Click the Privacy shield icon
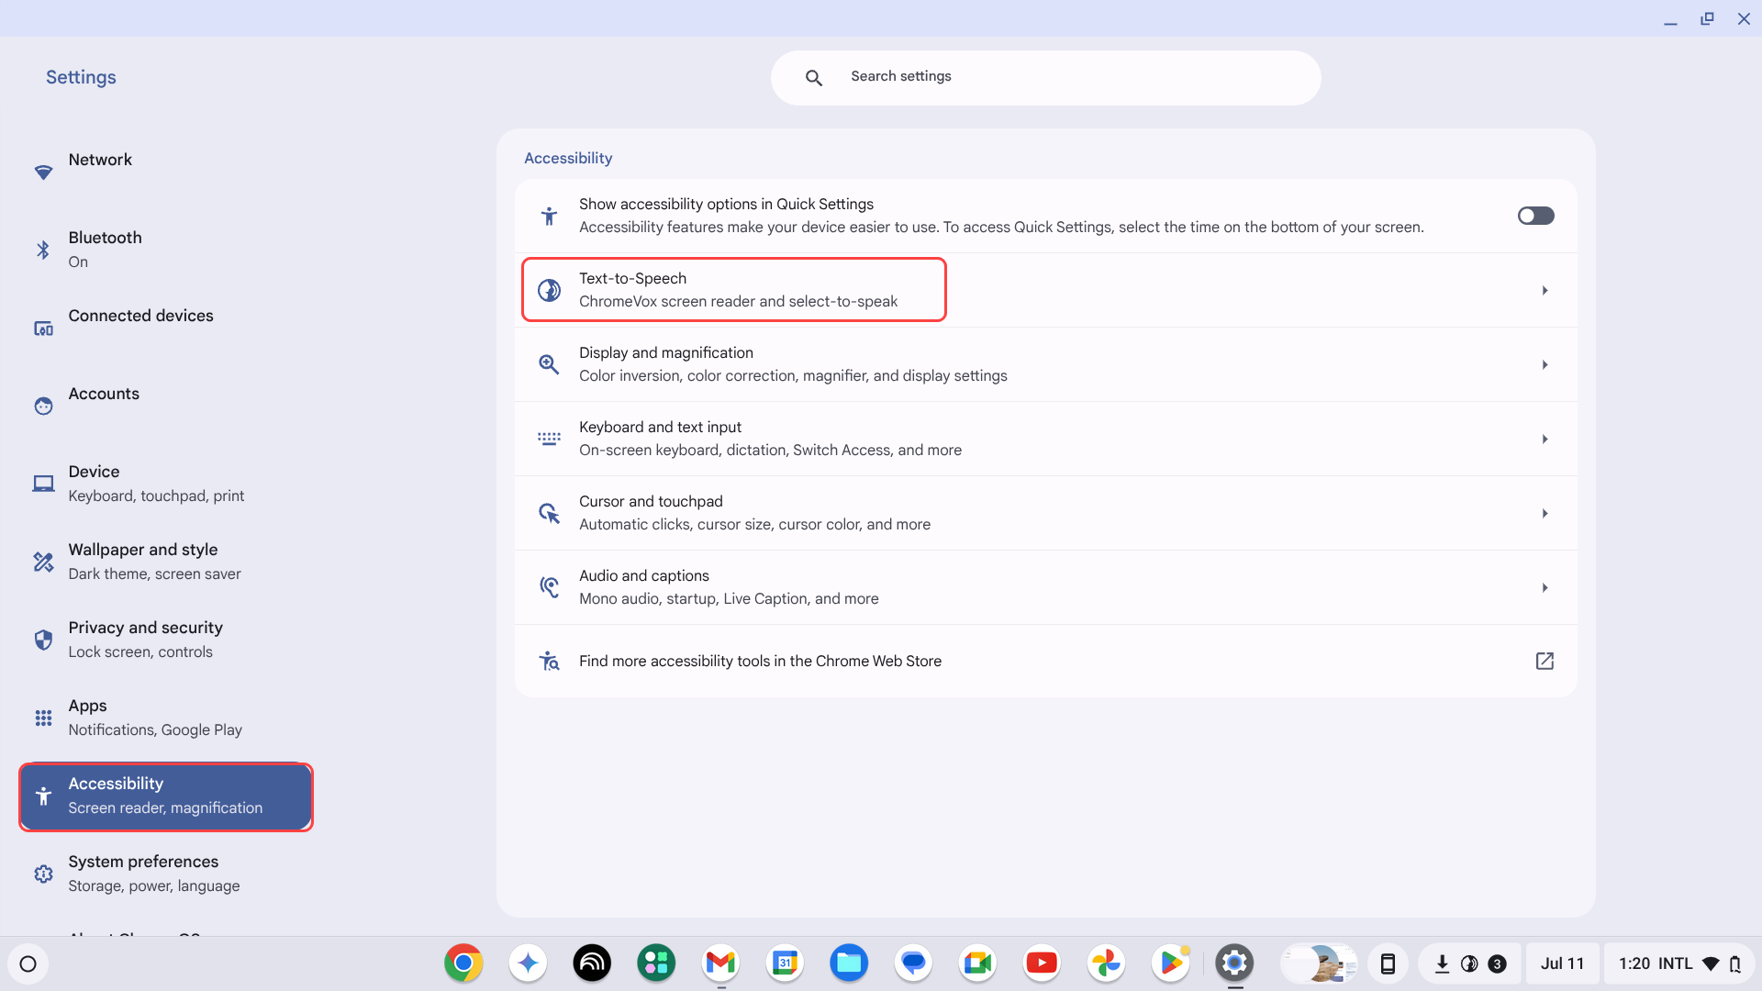This screenshot has width=1762, height=991. (x=43, y=640)
